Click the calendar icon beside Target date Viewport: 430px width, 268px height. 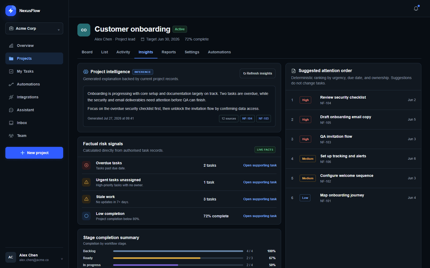click(x=143, y=39)
